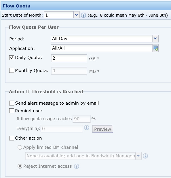
Task: Click the info icon next to Every(min) field
Action: [87, 128]
